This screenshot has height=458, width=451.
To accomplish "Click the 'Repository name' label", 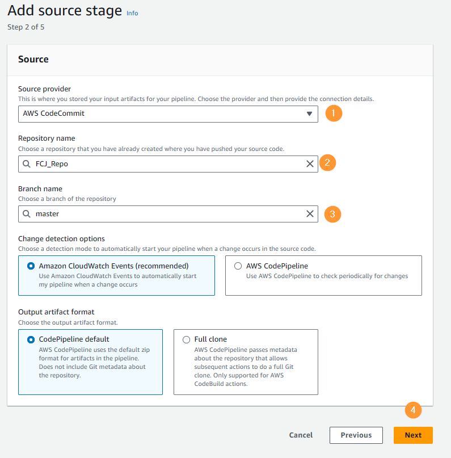I will coord(47,138).
